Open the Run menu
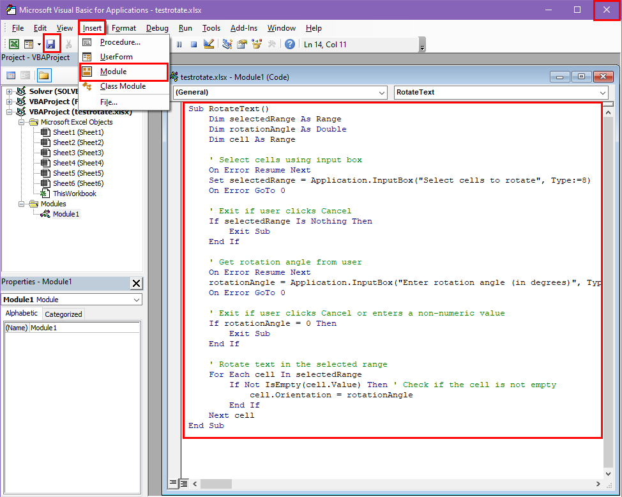 click(185, 28)
